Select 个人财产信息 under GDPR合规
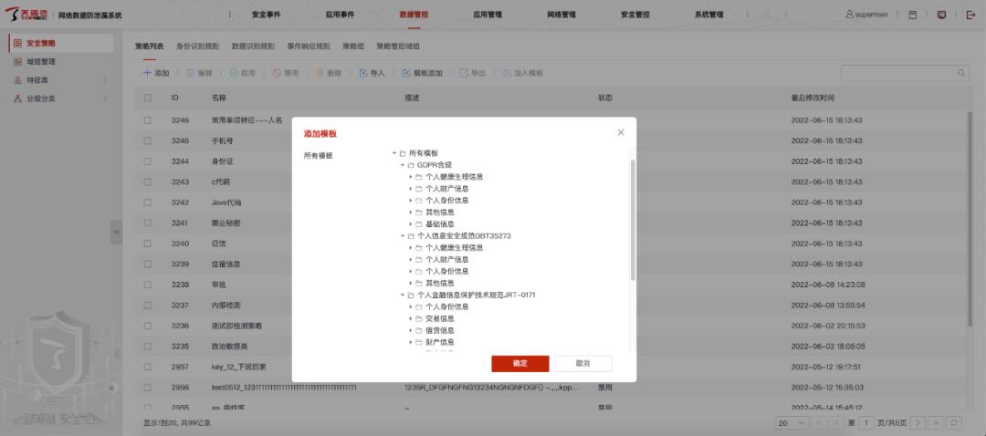The image size is (986, 436). point(446,189)
